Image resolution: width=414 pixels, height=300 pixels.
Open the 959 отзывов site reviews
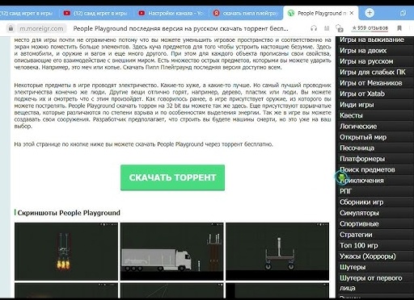pyautogui.click(x=370, y=28)
